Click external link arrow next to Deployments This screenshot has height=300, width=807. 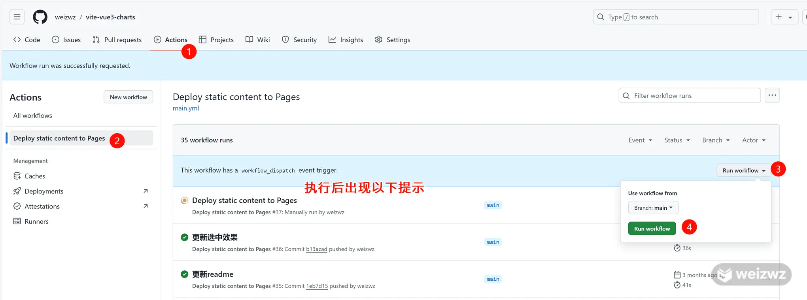(x=146, y=191)
